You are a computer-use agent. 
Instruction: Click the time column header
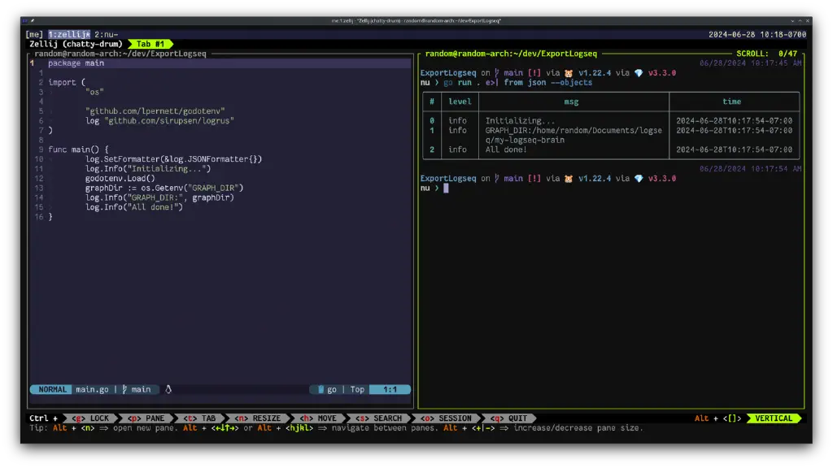[731, 102]
